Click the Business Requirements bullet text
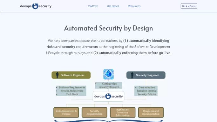The width and height of the screenshot is (217, 122). (x=72, y=87)
